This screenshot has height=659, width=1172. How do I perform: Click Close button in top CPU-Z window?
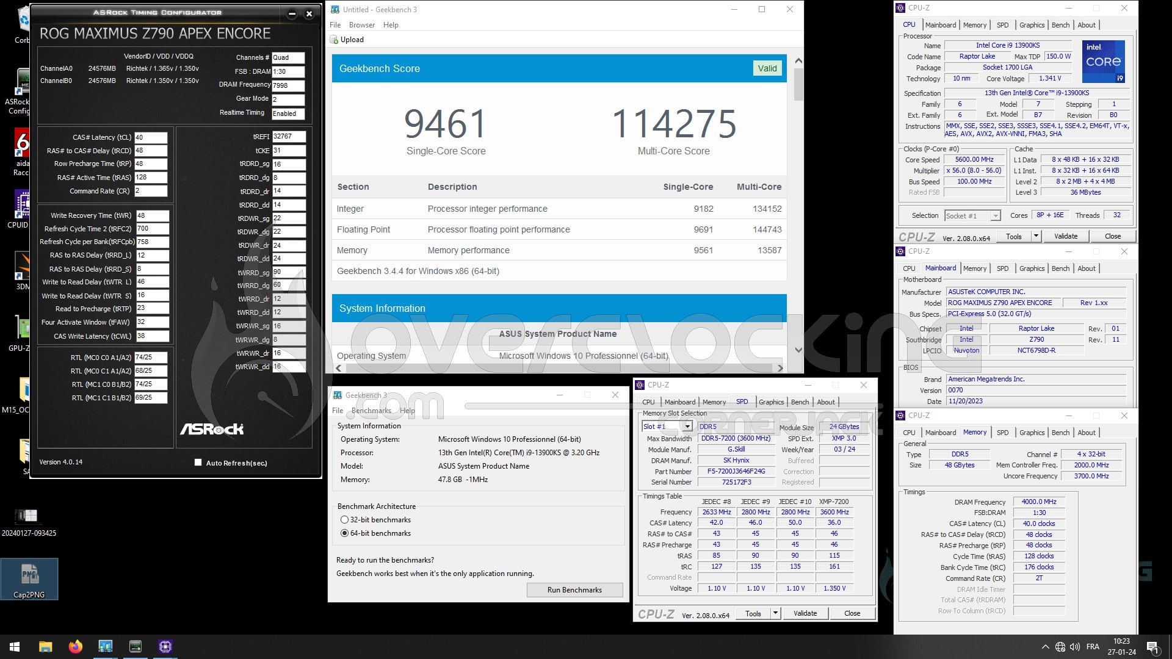pos(1112,236)
